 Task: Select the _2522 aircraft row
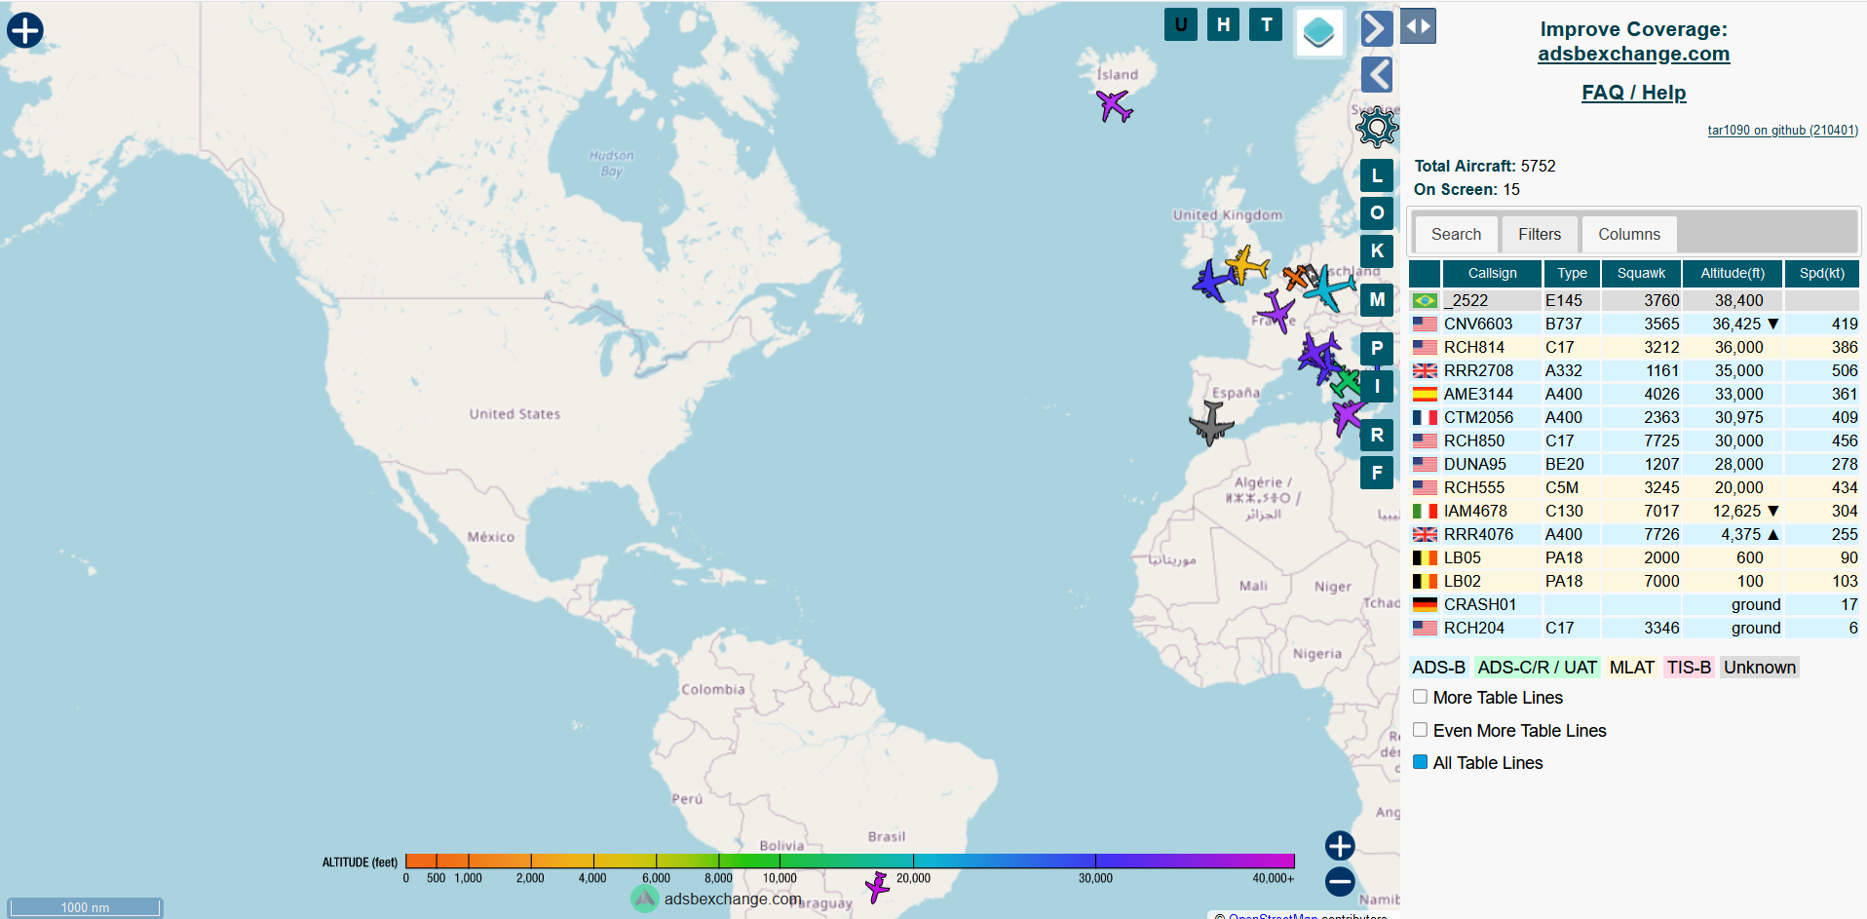click(x=1634, y=300)
